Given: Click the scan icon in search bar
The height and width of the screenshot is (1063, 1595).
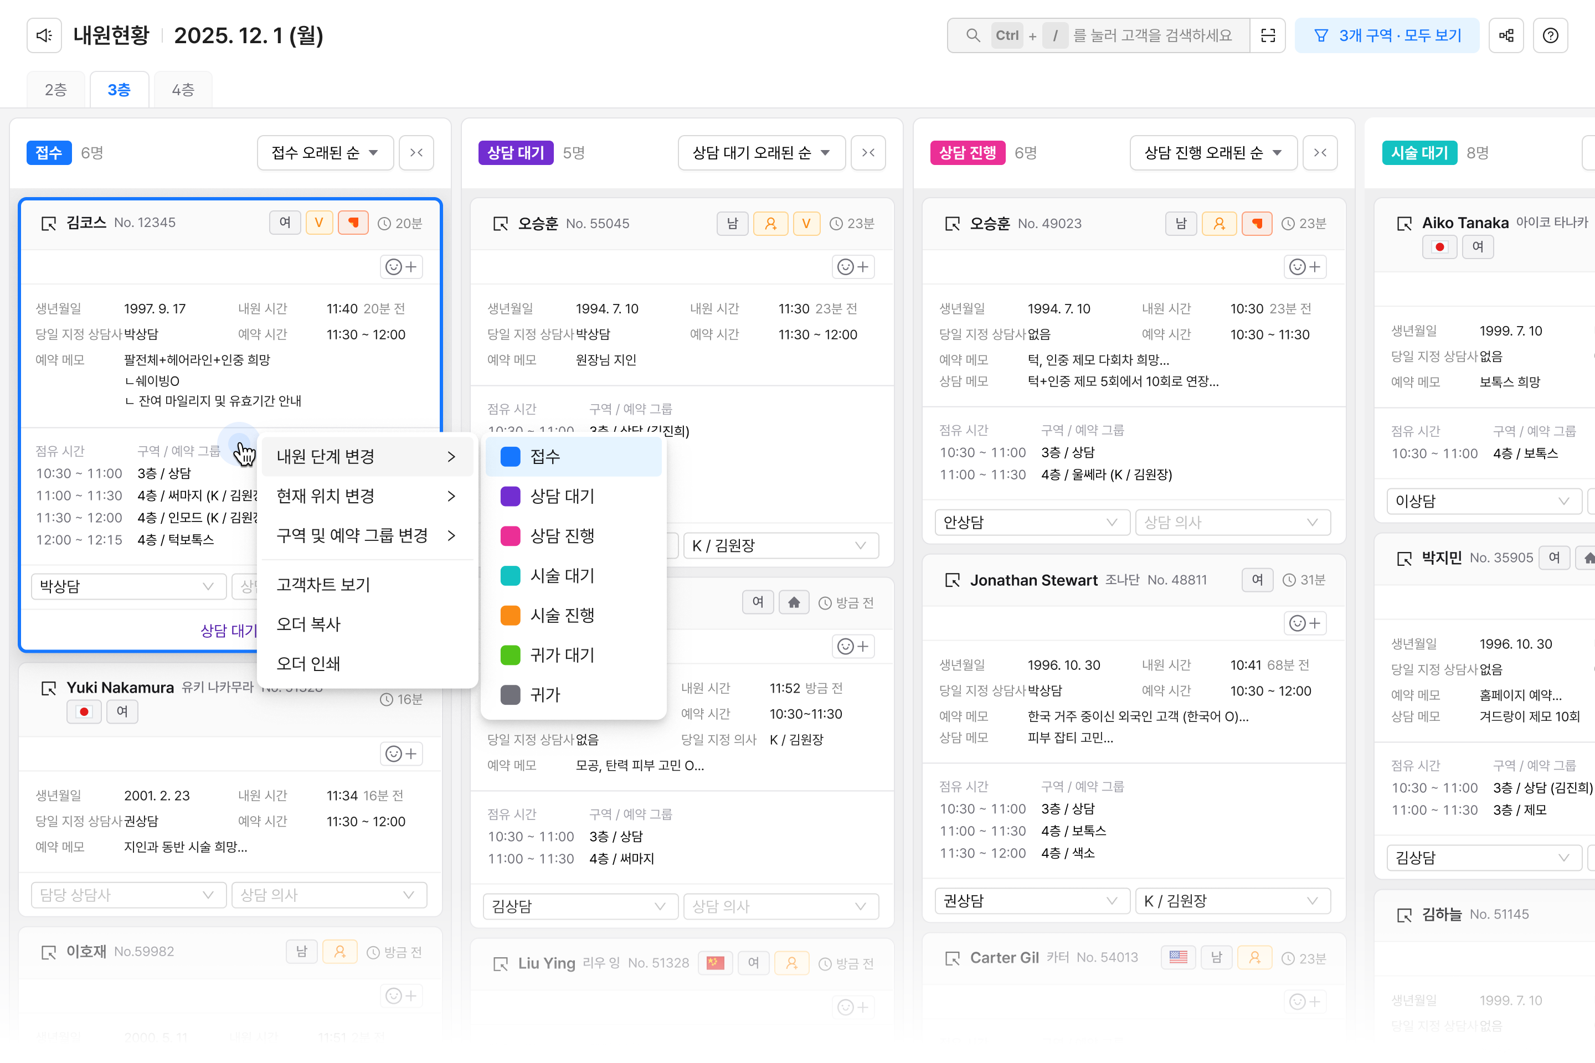Looking at the screenshot, I should click(x=1268, y=35).
